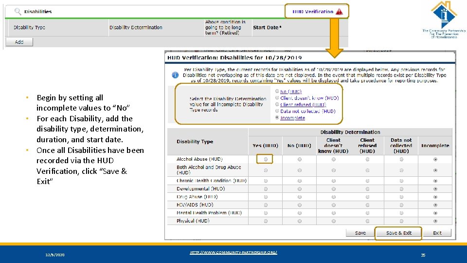Click the Incomplete column header in table
Viewport: 467px width, 263px height.
[x=435, y=146]
